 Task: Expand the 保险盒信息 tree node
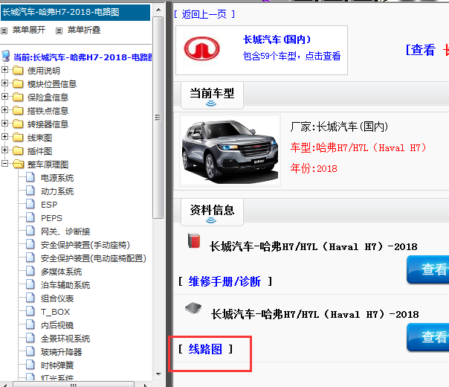(x=4, y=96)
